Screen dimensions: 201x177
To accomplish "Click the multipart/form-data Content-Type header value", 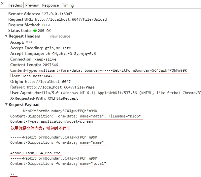I will 113,70.
